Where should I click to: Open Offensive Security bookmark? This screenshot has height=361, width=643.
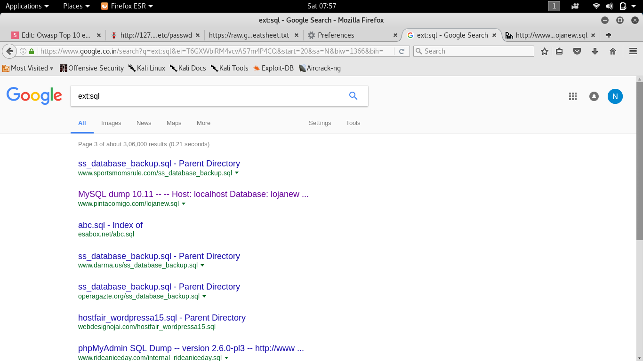92,68
